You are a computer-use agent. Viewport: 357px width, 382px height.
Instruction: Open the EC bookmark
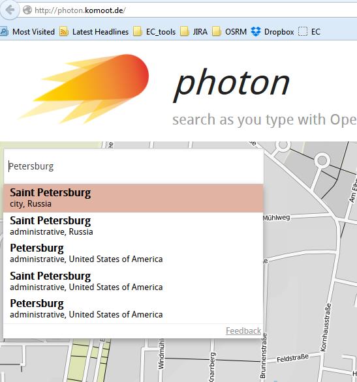click(x=309, y=32)
